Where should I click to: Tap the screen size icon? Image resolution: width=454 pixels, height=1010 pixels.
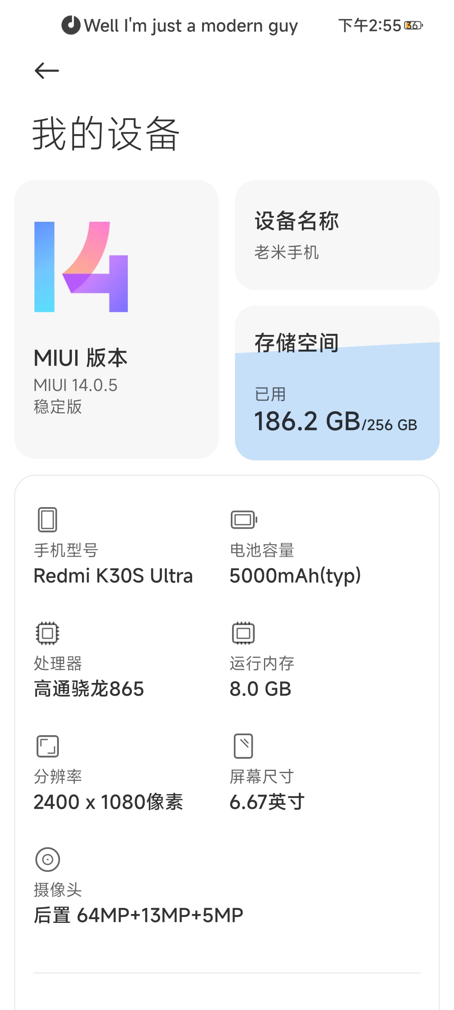pyautogui.click(x=243, y=746)
